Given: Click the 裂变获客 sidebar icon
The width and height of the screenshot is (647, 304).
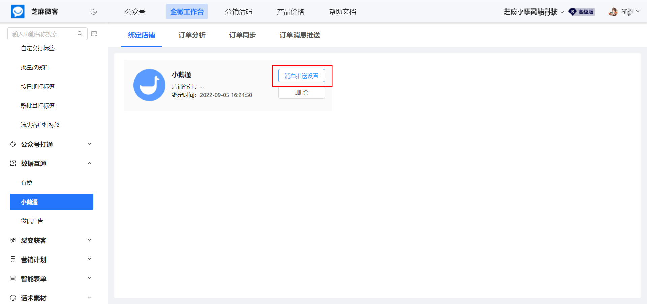Looking at the screenshot, I should point(13,240).
